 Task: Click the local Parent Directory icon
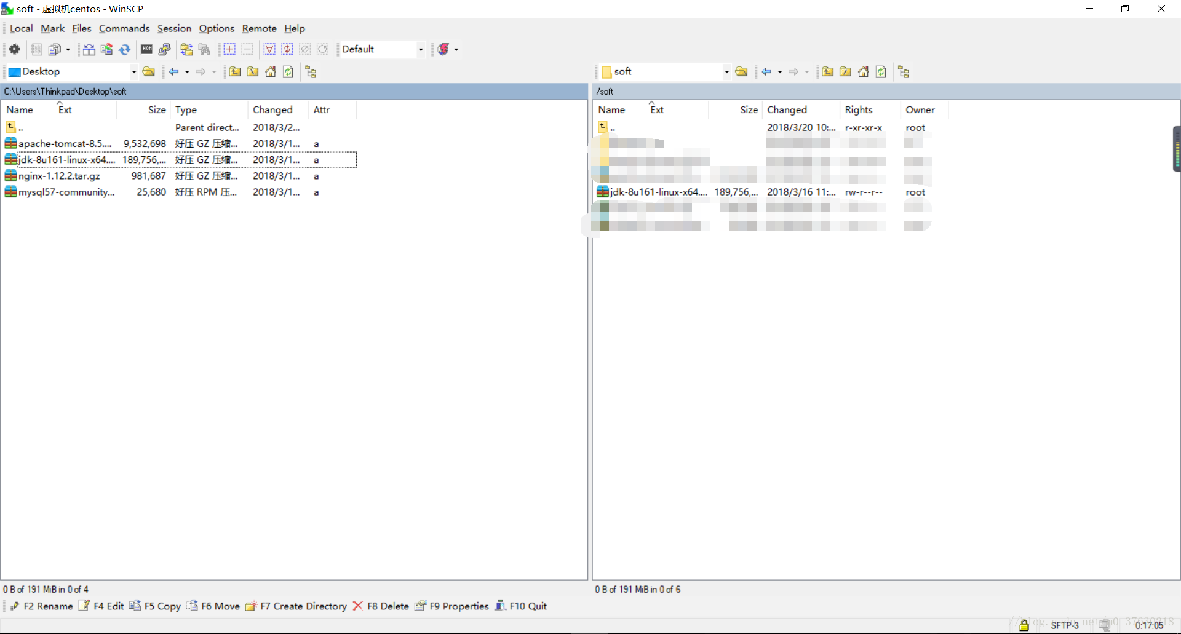235,72
